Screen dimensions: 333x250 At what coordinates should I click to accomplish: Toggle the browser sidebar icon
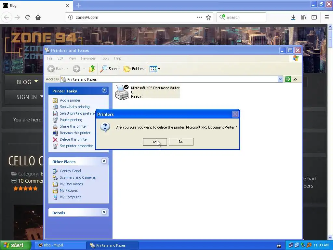[x=314, y=17]
